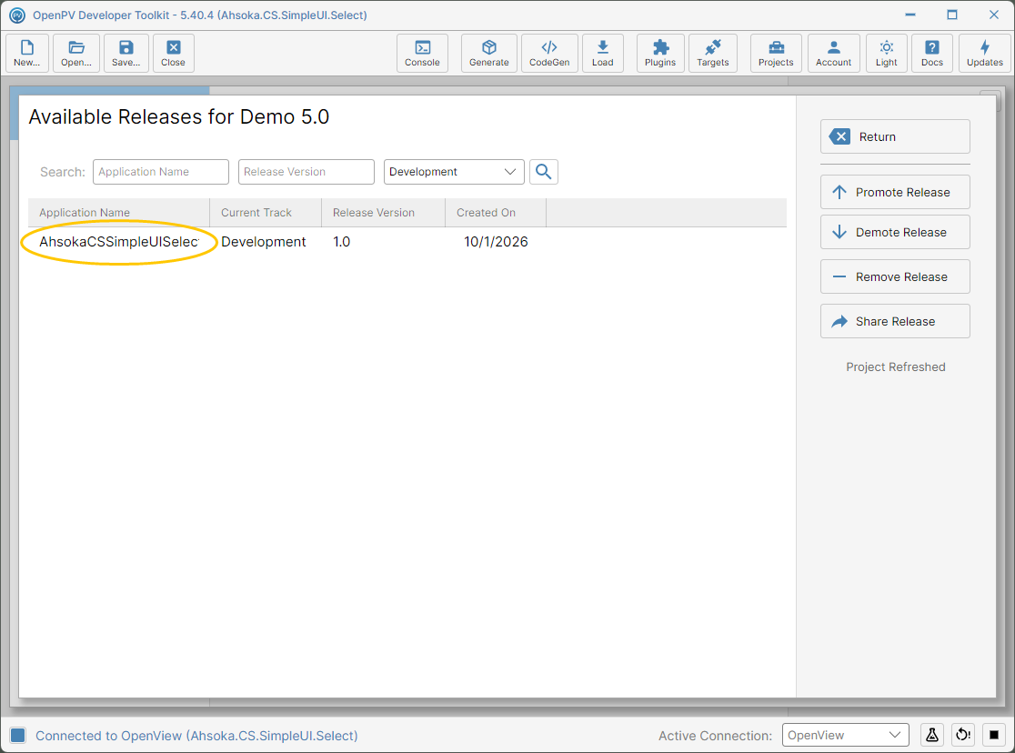Click the refresh connection icon

click(963, 735)
